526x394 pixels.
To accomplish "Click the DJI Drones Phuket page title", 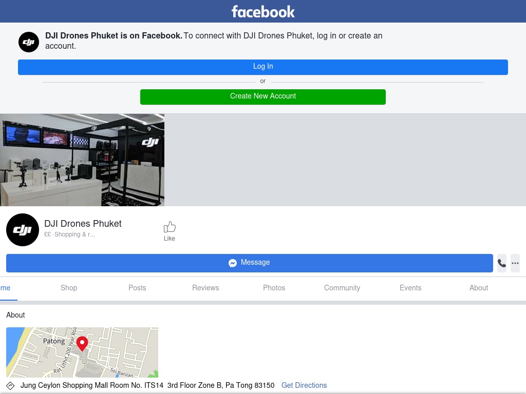I will [83, 224].
